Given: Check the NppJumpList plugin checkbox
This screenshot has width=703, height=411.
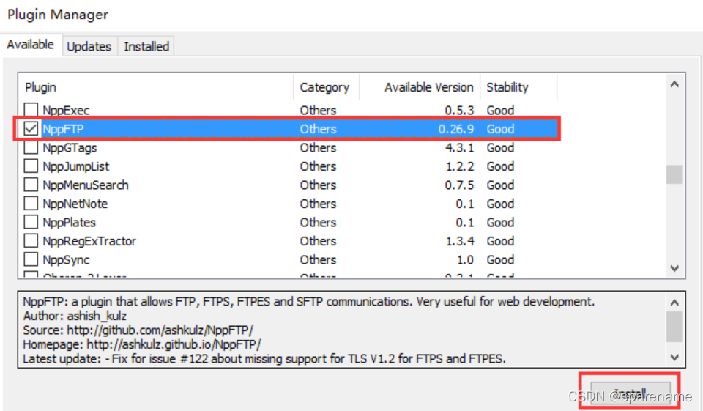Looking at the screenshot, I should pos(31,166).
